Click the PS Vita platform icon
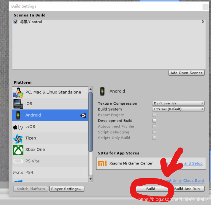 (x=18, y=161)
